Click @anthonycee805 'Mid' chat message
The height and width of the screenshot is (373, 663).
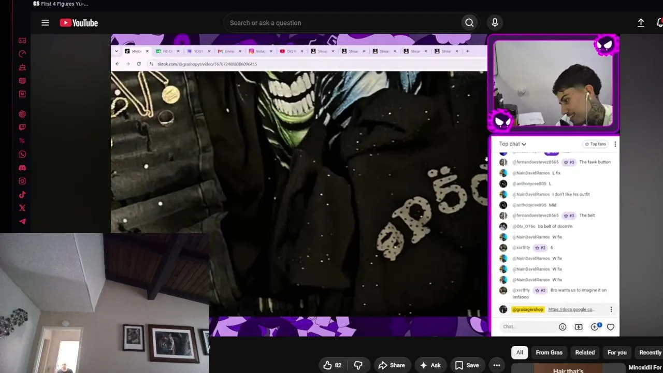(527, 205)
